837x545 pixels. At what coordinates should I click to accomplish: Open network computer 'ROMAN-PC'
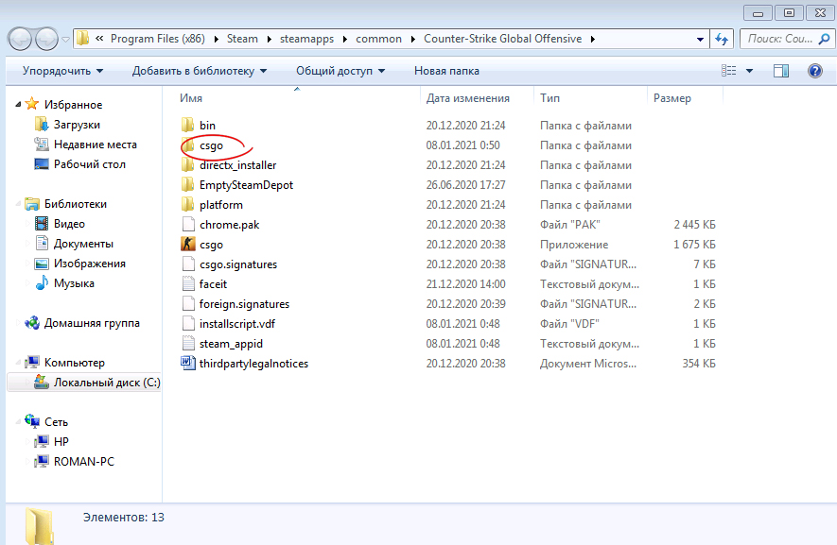[84, 461]
